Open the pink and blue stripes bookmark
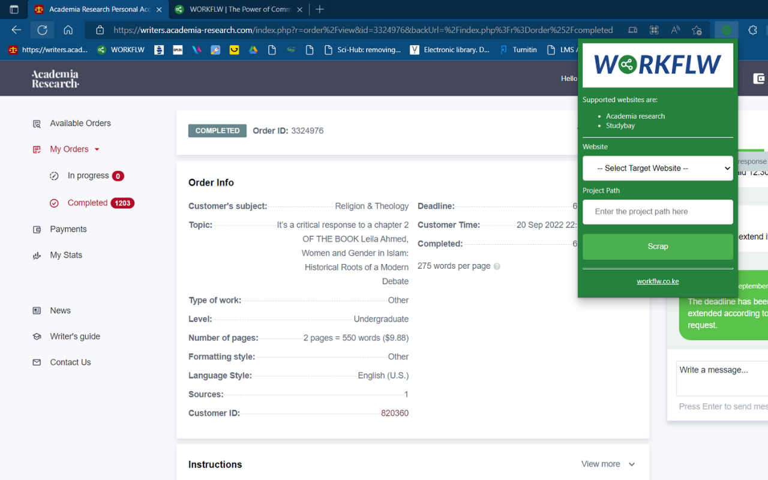 (x=196, y=50)
